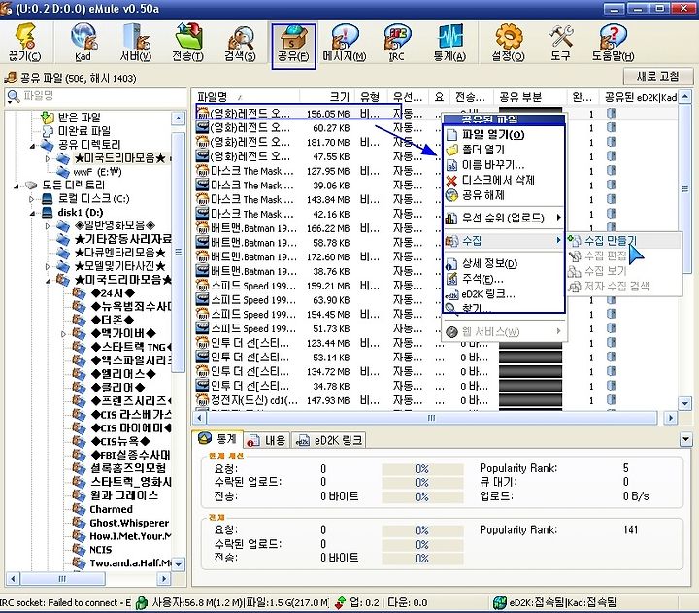699x613 pixels.
Task: Switch to the 내용 tab
Action: coord(267,440)
